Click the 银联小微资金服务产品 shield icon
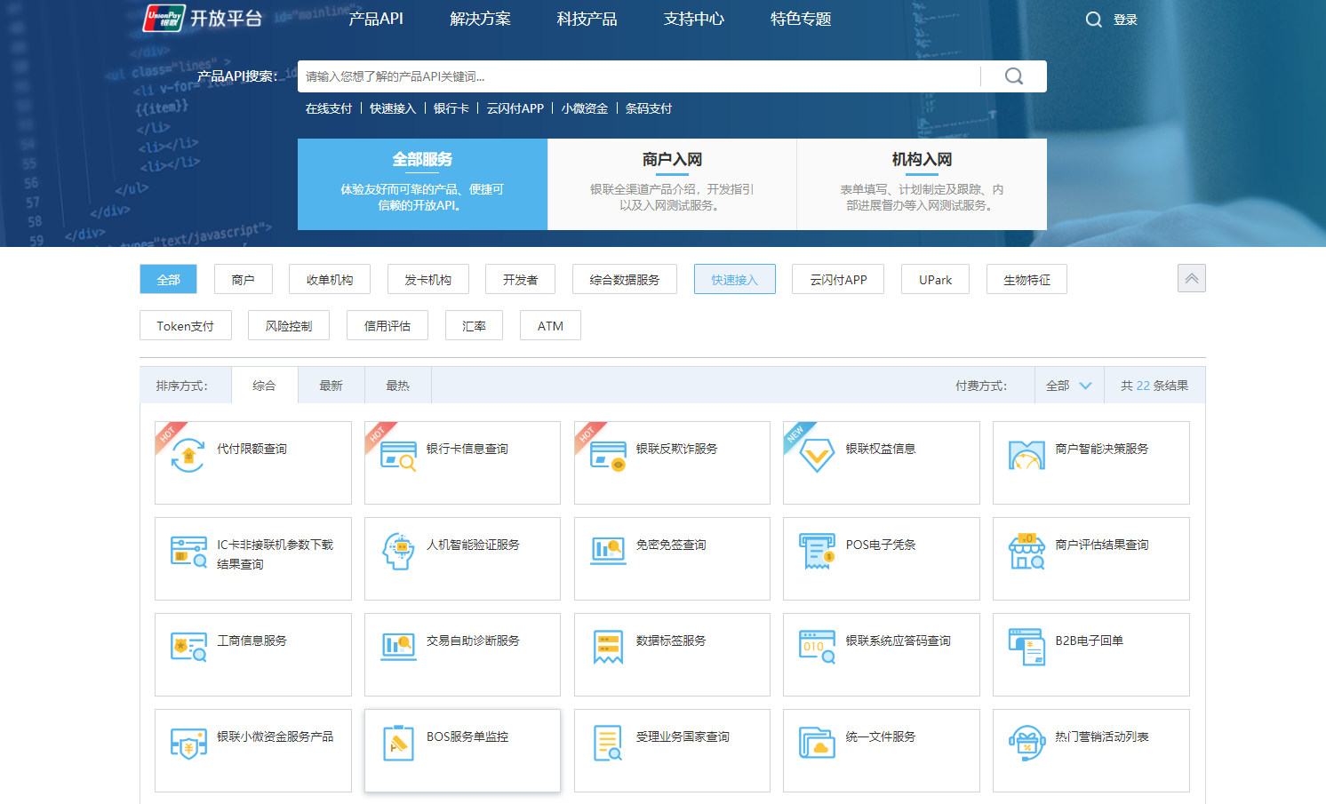The width and height of the screenshot is (1326, 804). pyautogui.click(x=188, y=744)
